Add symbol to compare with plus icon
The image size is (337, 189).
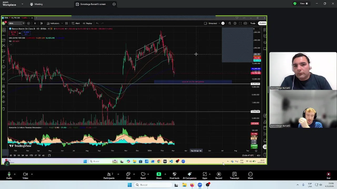(x=28, y=23)
